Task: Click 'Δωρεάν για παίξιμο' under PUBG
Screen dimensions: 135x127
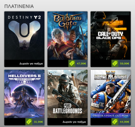Action: click(74, 122)
